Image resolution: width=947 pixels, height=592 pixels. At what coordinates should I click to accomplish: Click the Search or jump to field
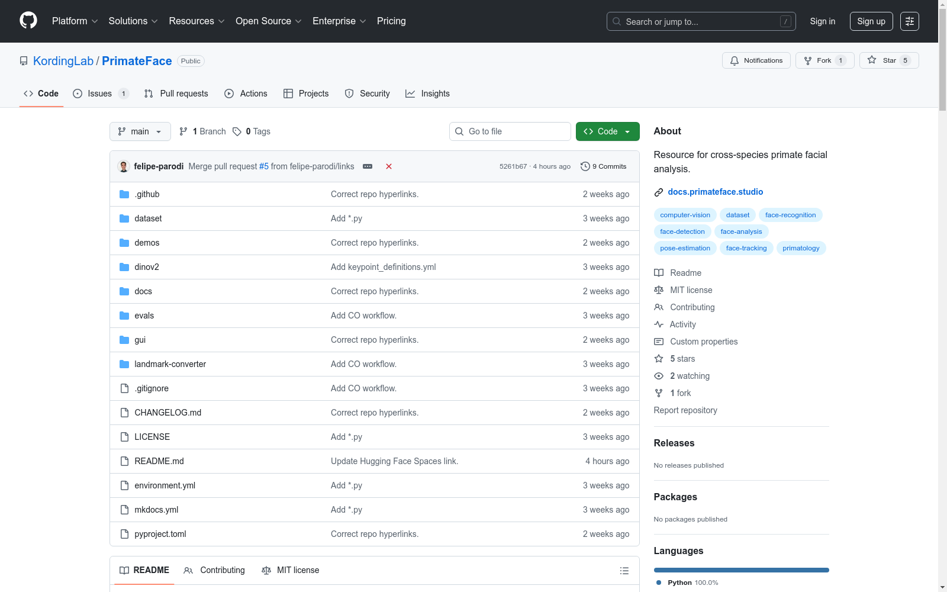tap(701, 21)
